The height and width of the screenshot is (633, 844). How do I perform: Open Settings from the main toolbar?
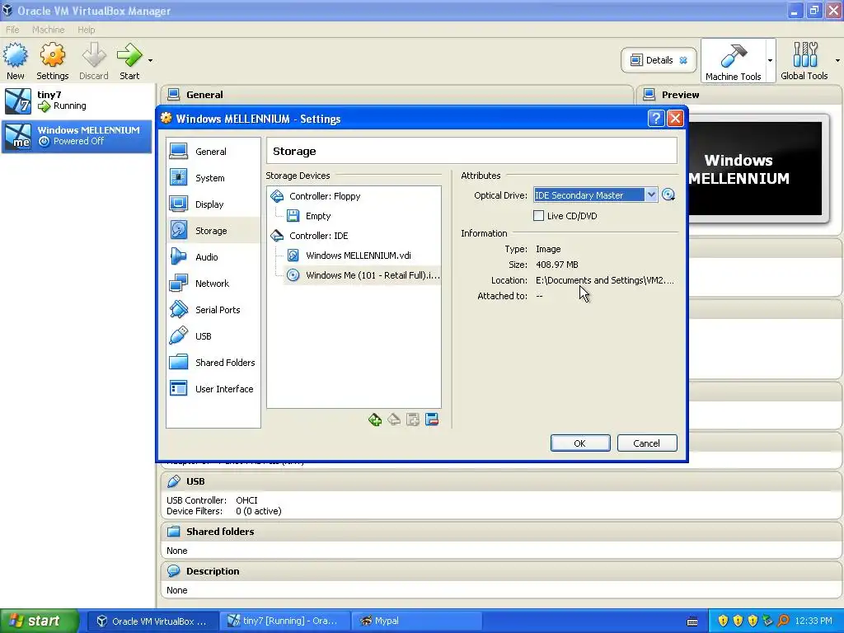tap(52, 61)
